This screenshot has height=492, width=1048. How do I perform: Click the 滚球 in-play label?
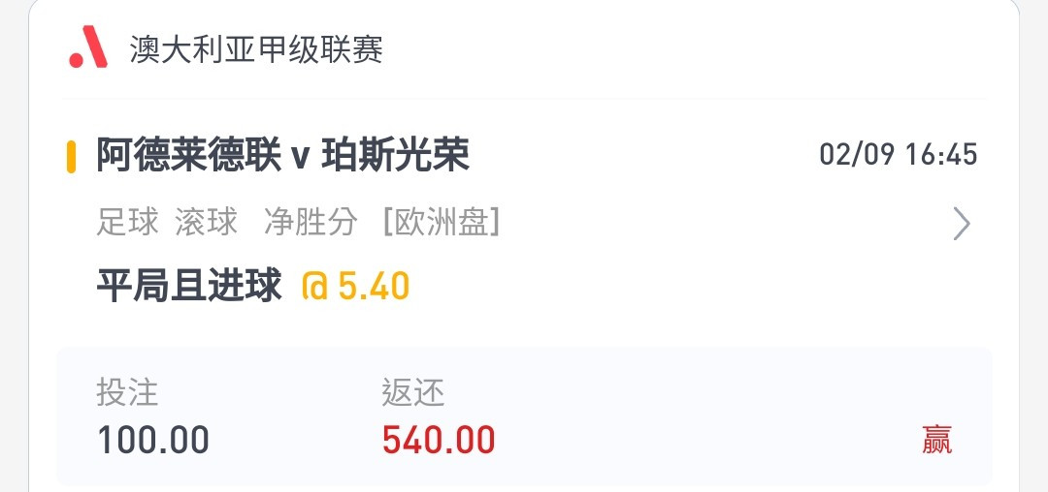coord(207,222)
